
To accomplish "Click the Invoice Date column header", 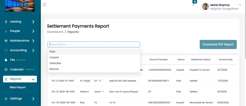I will 226,60.
